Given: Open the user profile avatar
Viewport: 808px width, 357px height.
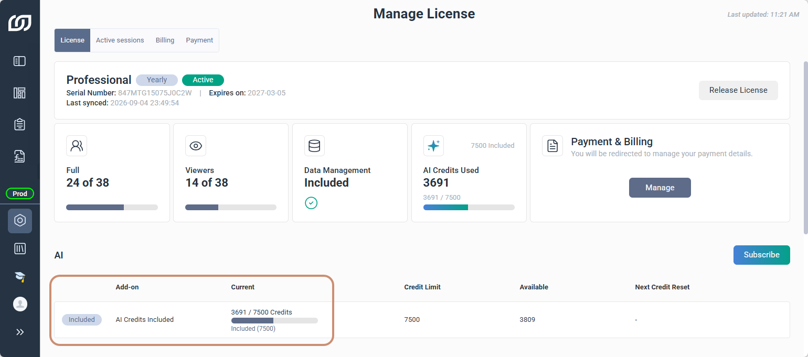Looking at the screenshot, I should tap(20, 304).
